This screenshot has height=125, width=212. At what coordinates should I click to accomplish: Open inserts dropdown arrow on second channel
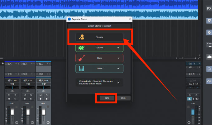[31, 64]
